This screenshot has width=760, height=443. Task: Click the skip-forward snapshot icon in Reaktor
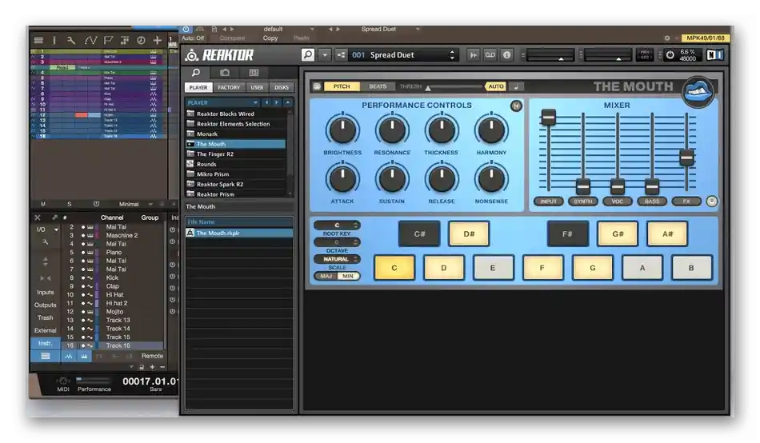473,54
